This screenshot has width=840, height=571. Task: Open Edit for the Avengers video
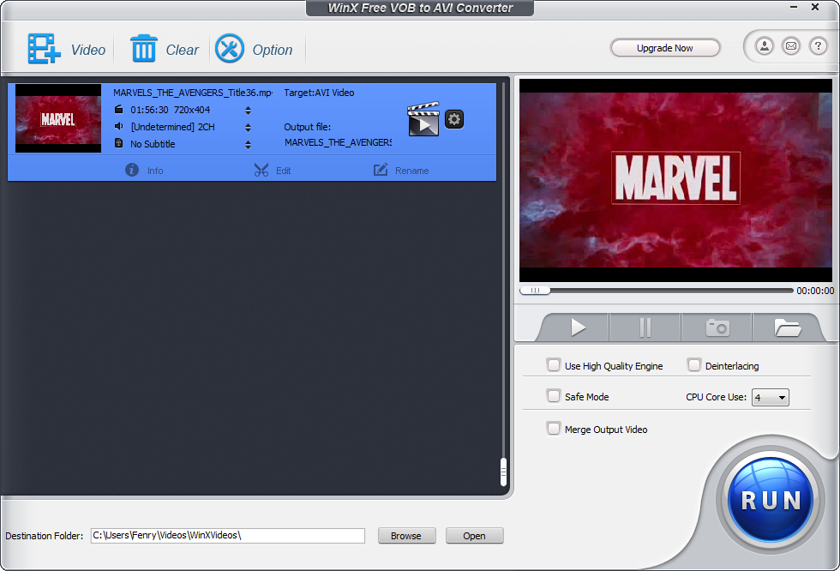pyautogui.click(x=273, y=170)
